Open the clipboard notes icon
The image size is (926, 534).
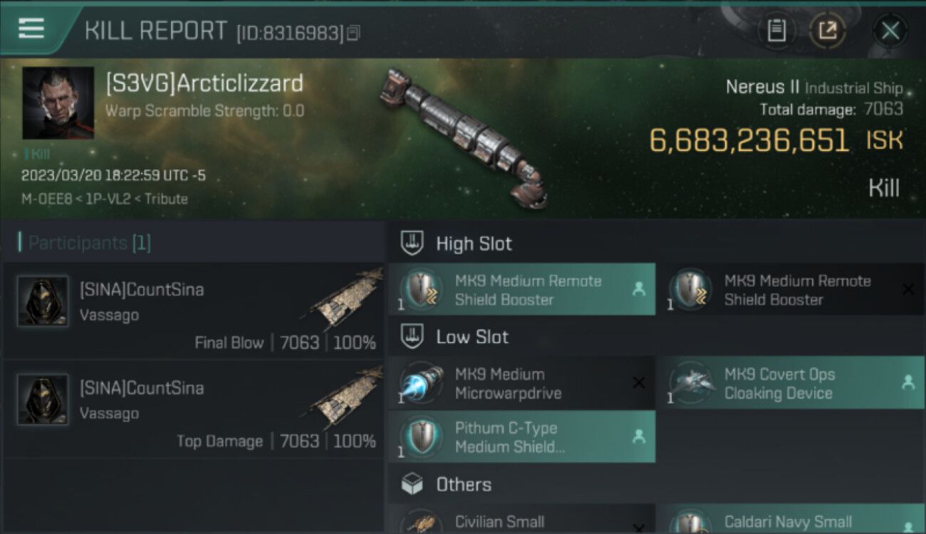[x=776, y=31]
